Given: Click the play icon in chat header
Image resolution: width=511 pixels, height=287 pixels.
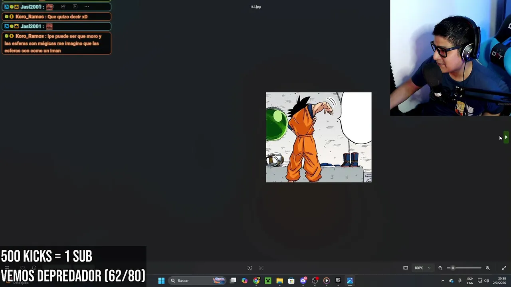Looking at the screenshot, I should 75,7.
